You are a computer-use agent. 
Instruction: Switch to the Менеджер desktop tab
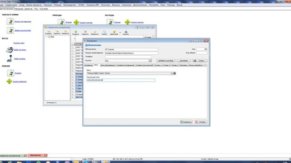tap(19, 9)
